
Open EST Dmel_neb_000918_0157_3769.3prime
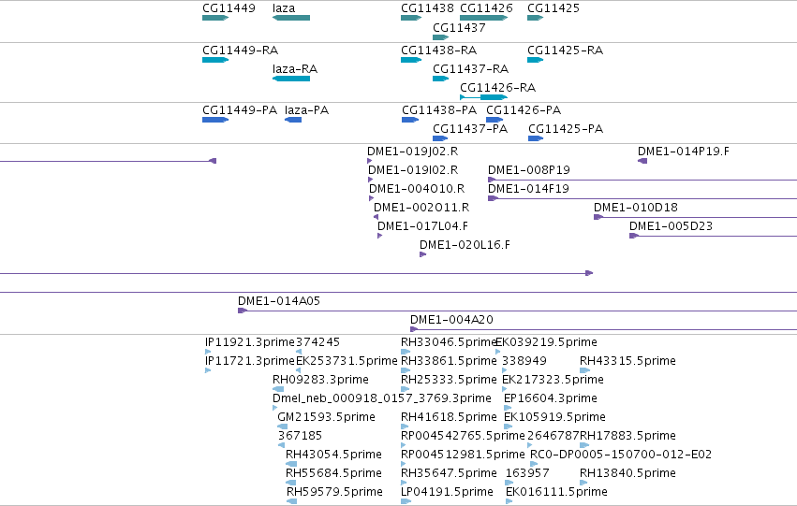(382, 398)
